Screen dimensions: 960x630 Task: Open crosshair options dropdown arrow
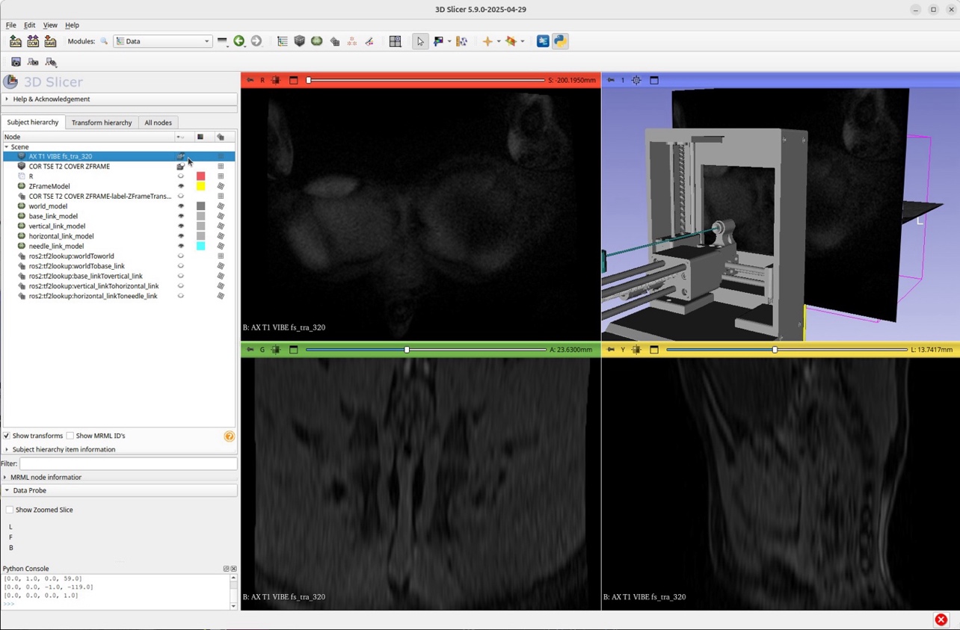[x=499, y=41]
